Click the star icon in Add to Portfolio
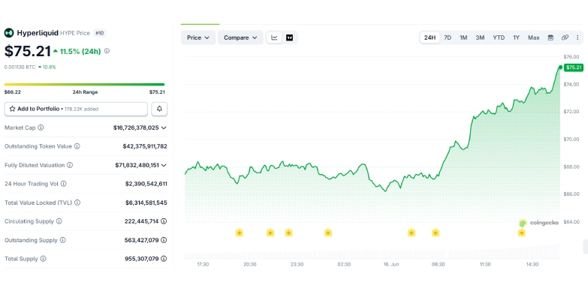 point(12,109)
